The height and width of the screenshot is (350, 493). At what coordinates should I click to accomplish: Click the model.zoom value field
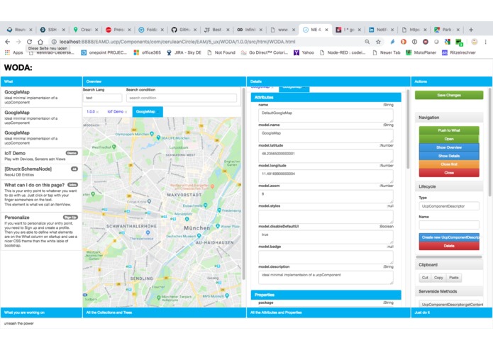click(326, 196)
